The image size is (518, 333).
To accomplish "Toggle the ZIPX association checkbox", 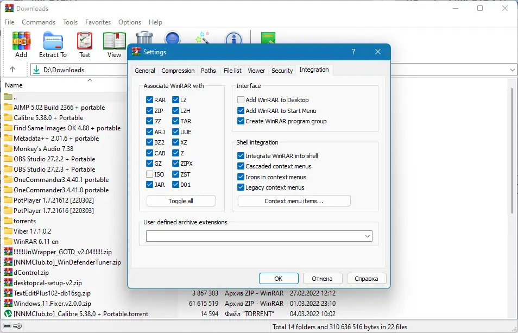I will click(175, 163).
